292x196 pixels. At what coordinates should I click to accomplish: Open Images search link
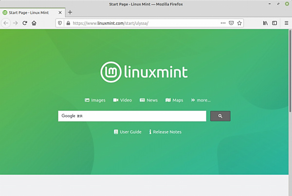click(95, 100)
